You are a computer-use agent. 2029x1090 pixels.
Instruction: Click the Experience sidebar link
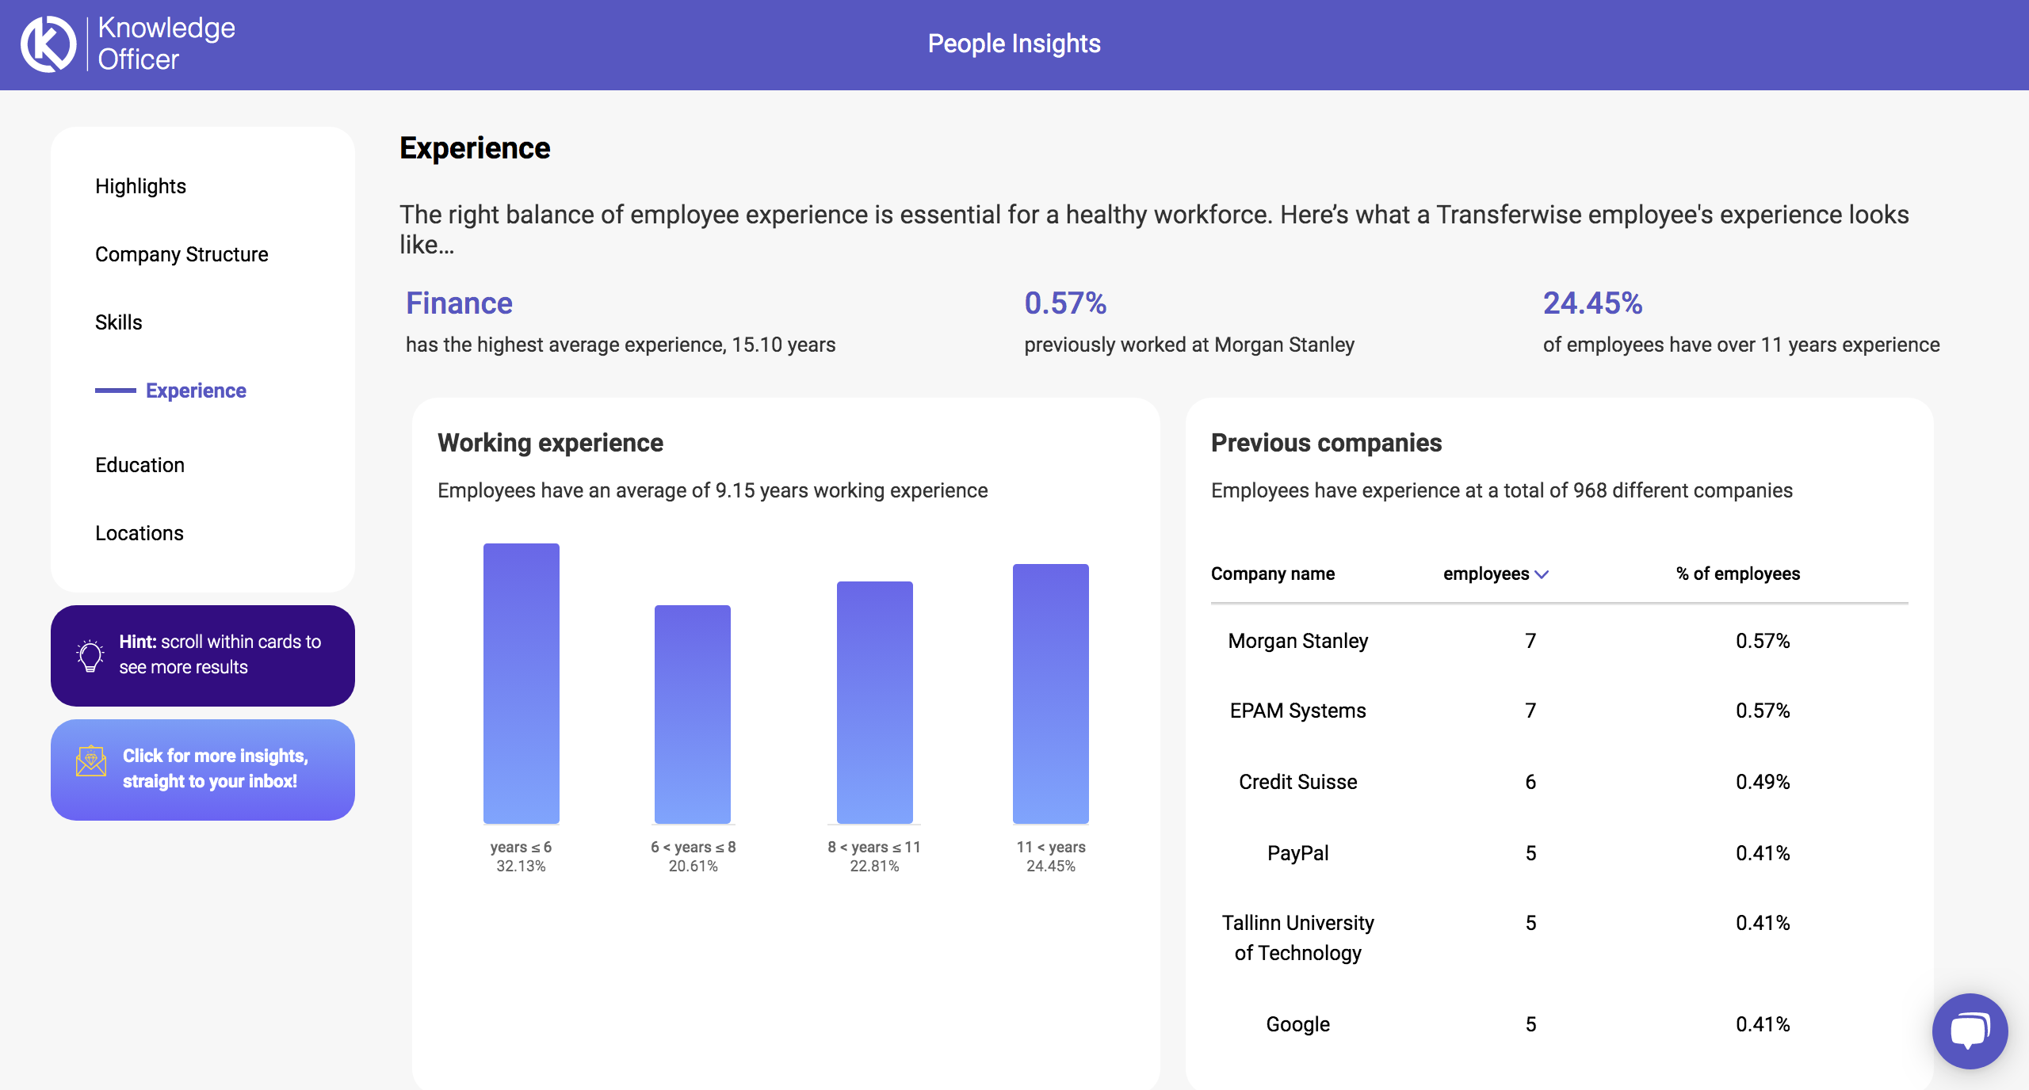point(195,390)
